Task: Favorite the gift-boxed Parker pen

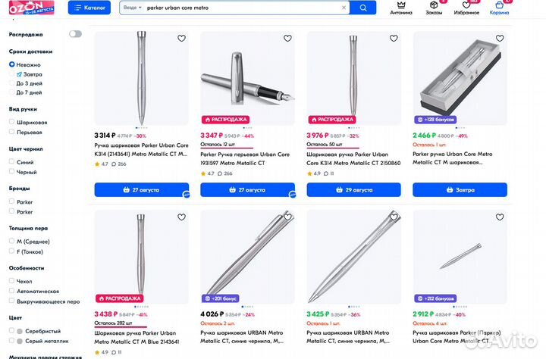Action: (500, 39)
